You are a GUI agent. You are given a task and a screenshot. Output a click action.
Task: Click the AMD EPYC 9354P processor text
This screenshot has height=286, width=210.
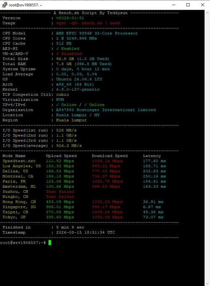pyautogui.click(x=97, y=33)
